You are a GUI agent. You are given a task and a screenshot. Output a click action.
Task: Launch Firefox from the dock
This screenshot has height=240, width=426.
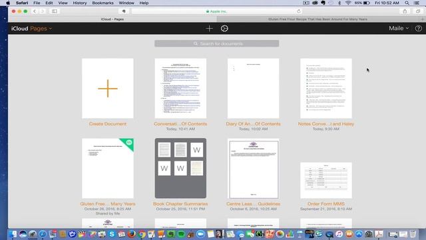132,234
